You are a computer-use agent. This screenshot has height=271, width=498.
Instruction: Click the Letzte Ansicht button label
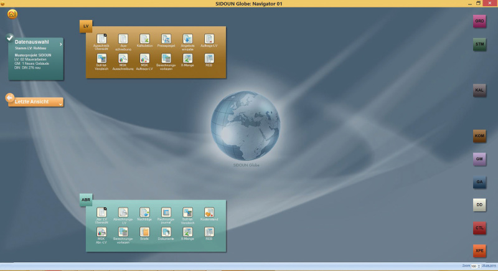point(32,102)
